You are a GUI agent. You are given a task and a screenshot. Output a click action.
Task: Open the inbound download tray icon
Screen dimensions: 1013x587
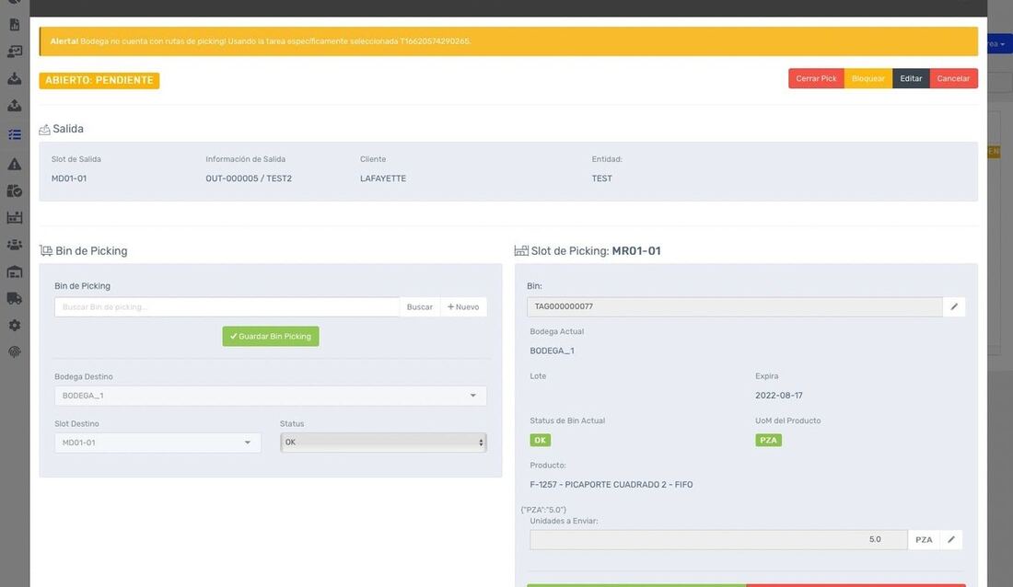click(x=14, y=79)
